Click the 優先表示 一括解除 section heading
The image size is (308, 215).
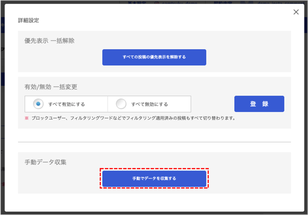point(49,40)
